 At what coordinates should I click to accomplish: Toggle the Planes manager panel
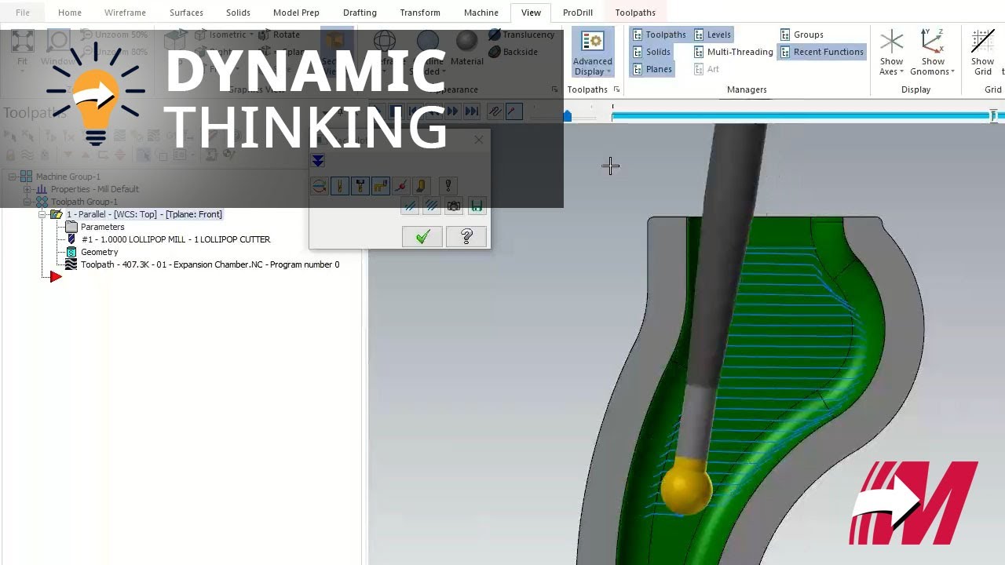tap(652, 69)
